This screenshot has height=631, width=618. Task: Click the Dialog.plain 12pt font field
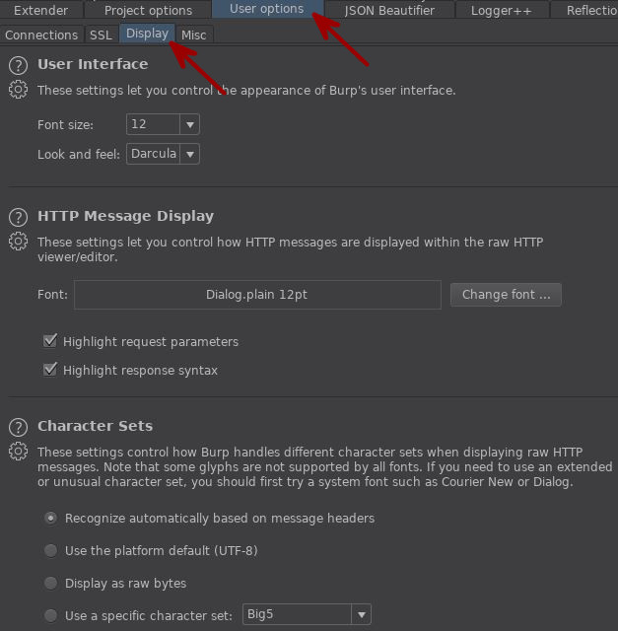(x=257, y=295)
